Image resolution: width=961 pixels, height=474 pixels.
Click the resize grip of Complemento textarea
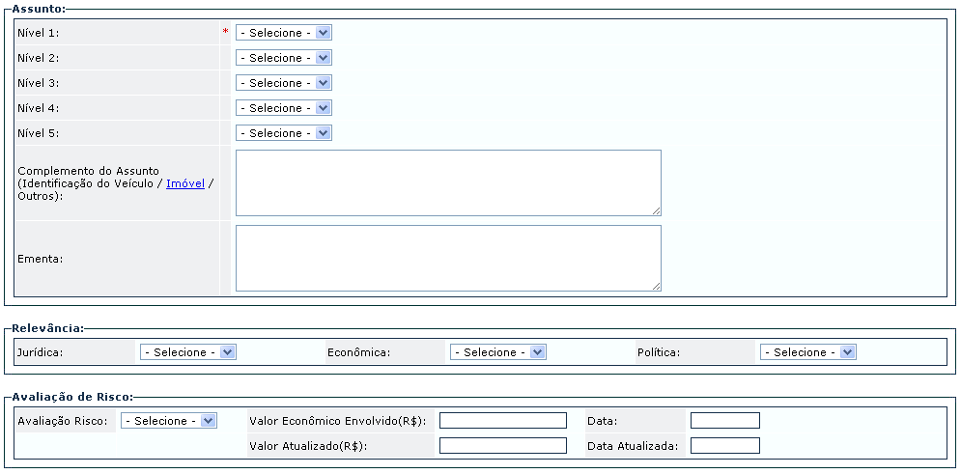click(x=657, y=210)
